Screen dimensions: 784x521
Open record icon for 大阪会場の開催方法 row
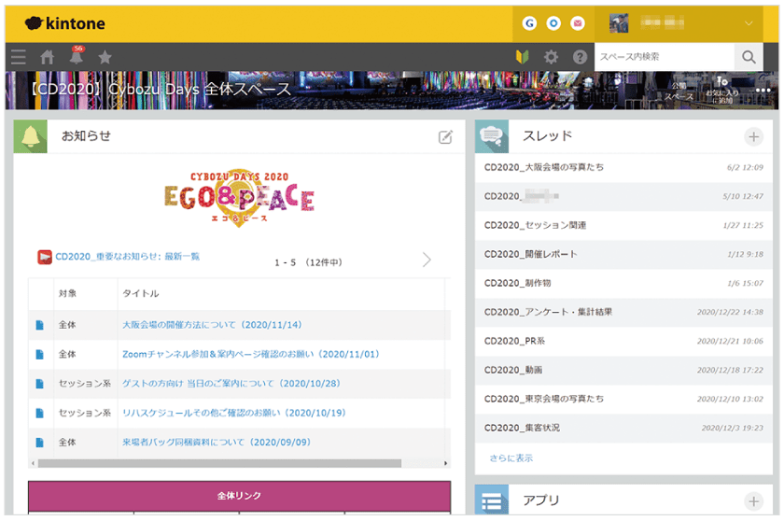pyautogui.click(x=40, y=325)
